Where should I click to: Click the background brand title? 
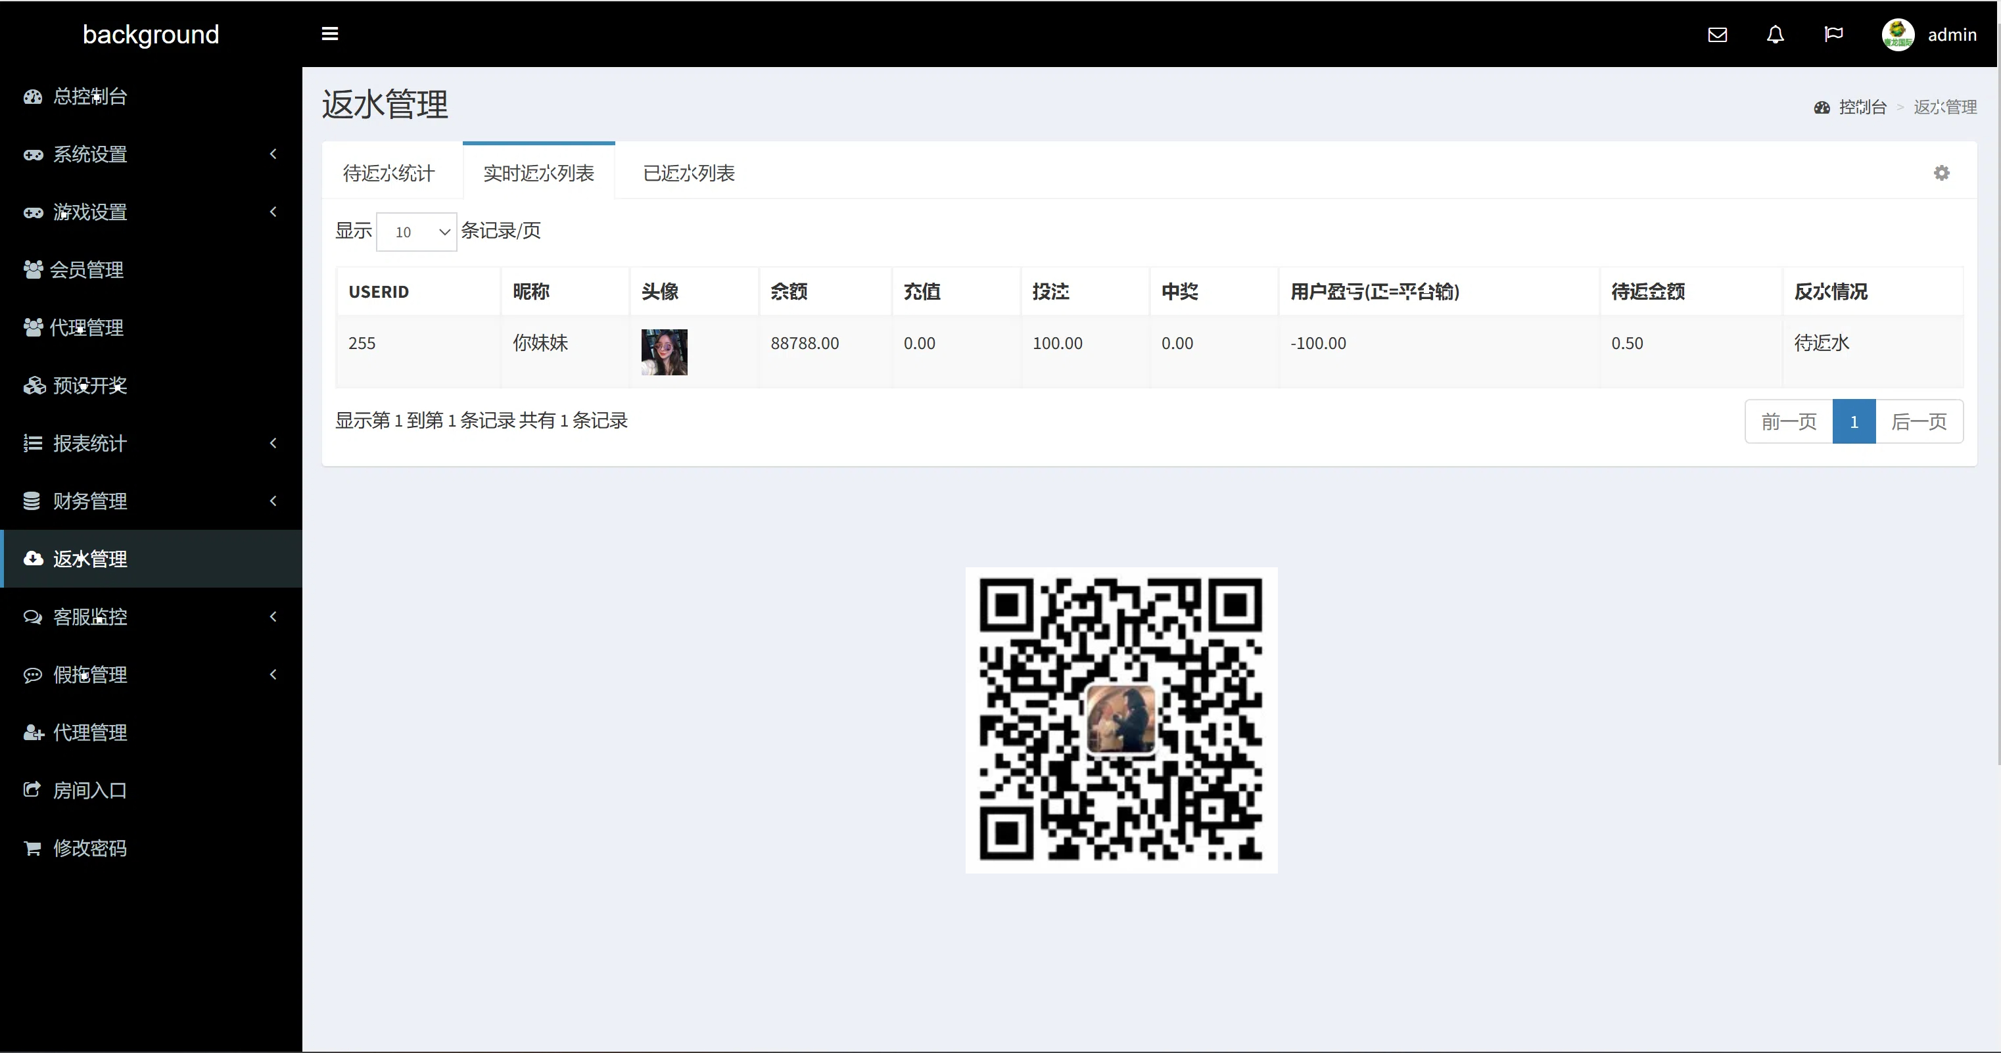(151, 34)
